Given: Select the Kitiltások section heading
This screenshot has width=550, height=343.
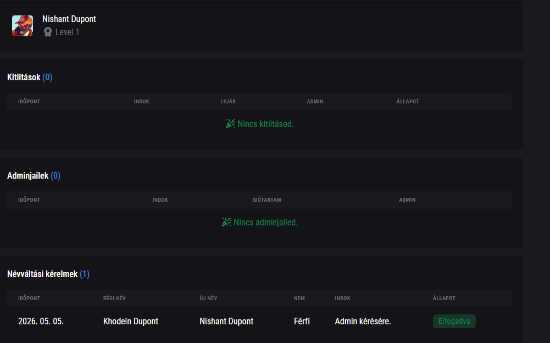Looking at the screenshot, I should (x=24, y=78).
